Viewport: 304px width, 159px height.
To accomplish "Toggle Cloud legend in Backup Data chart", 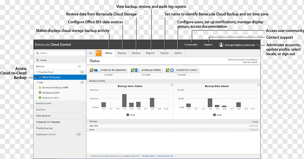I will coord(217,115).
